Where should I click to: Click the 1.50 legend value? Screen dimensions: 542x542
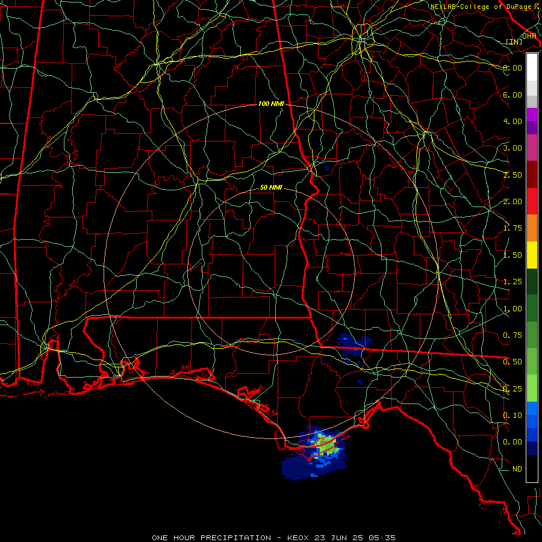tap(512, 255)
